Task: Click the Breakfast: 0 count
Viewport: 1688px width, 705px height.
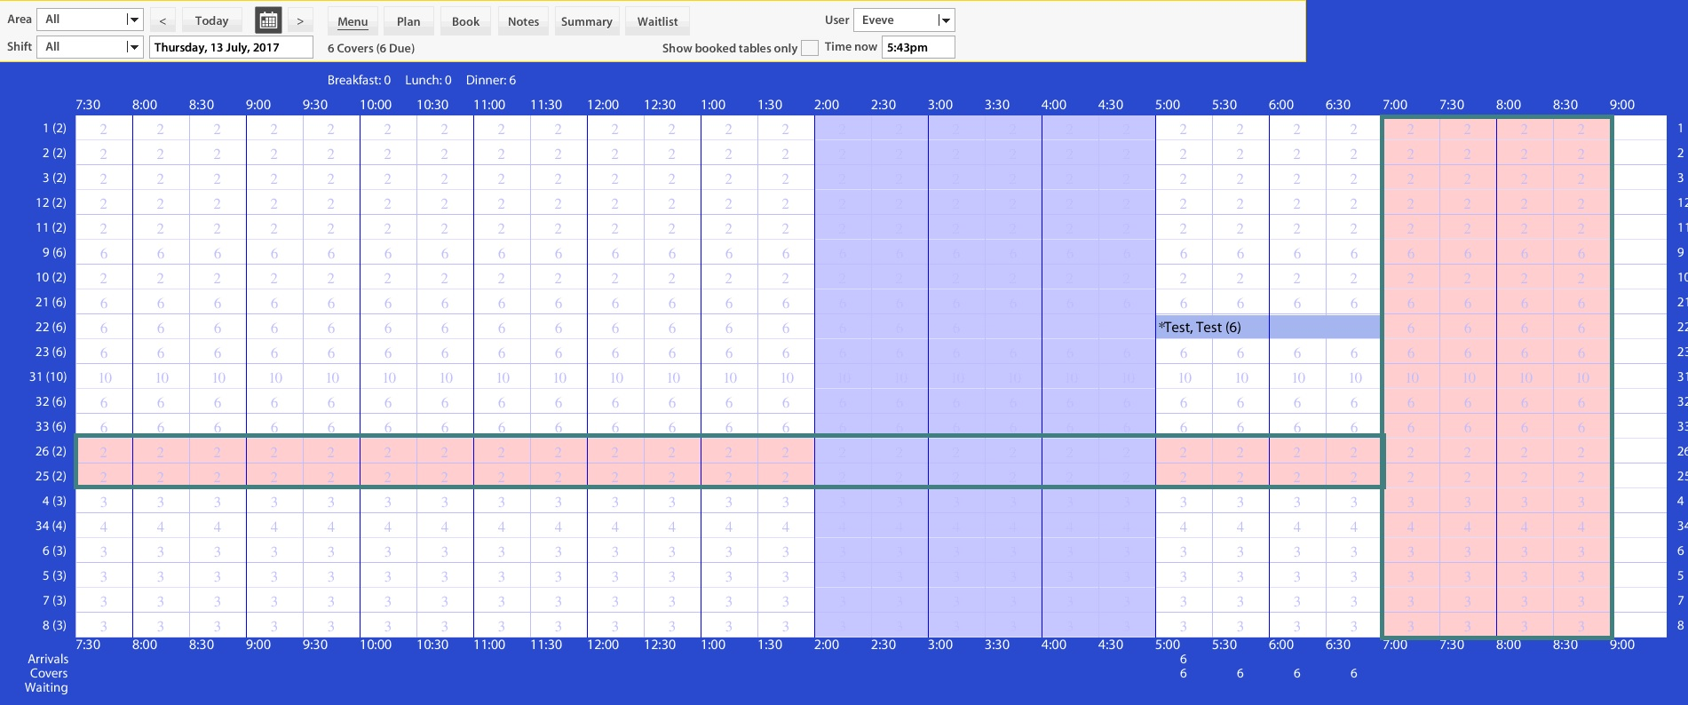Action: pyautogui.click(x=359, y=80)
